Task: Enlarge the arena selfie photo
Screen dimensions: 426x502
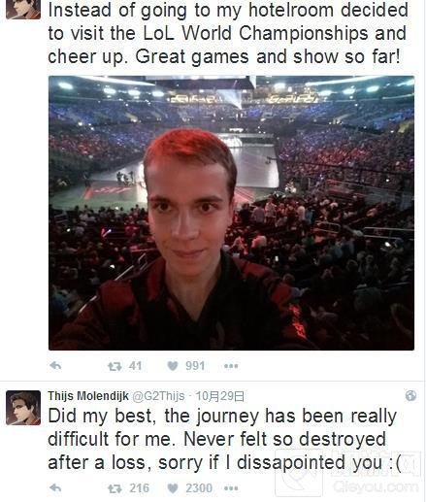Action: tap(231, 213)
